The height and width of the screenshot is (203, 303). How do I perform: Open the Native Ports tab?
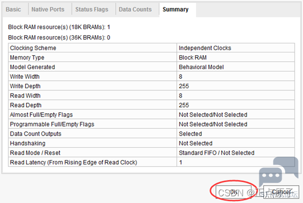point(48,9)
